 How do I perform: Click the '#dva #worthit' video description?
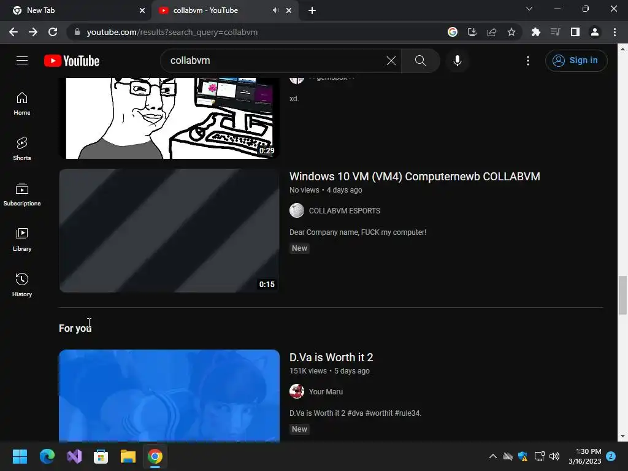tap(355, 413)
